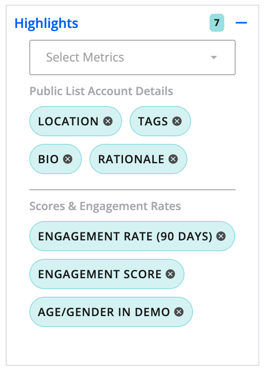Remove RATIONALE by clicking its x icon
Screen dimensions: 264x371
(x=173, y=159)
